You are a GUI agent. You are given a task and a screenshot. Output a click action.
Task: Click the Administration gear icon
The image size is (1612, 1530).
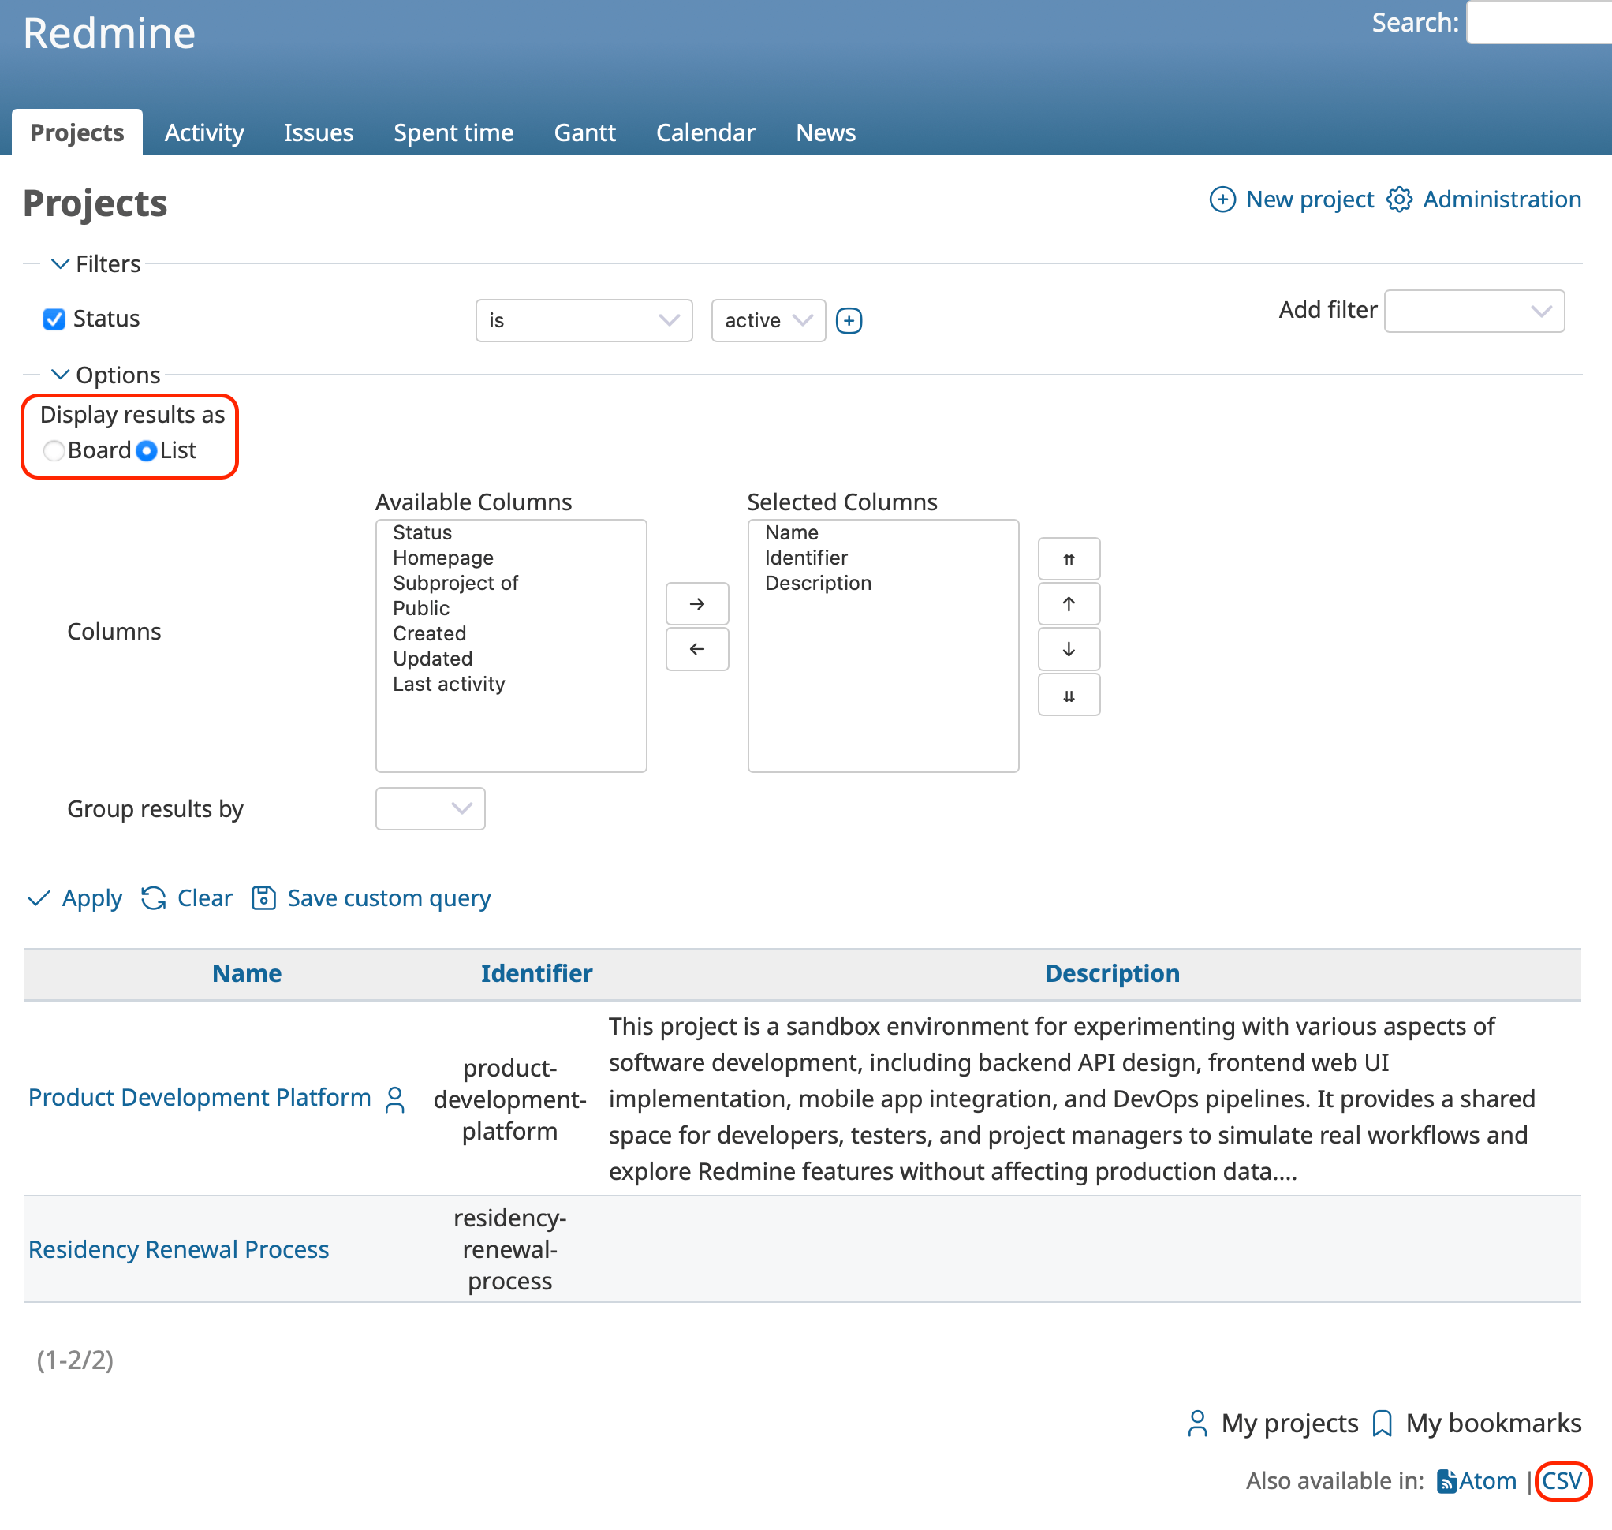pos(1399,199)
